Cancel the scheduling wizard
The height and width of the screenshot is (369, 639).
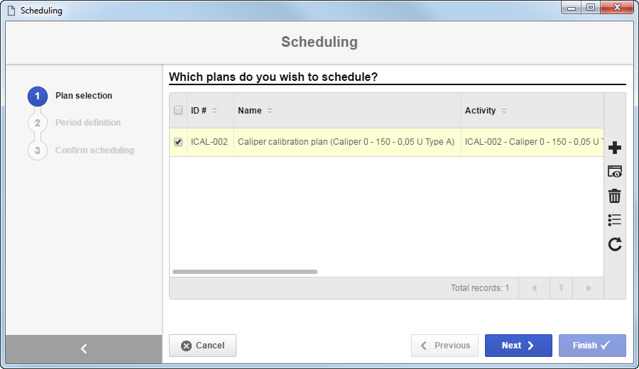tap(202, 346)
